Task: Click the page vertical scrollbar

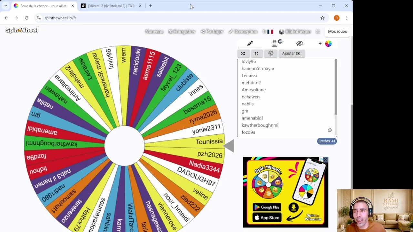Action: 352,71
